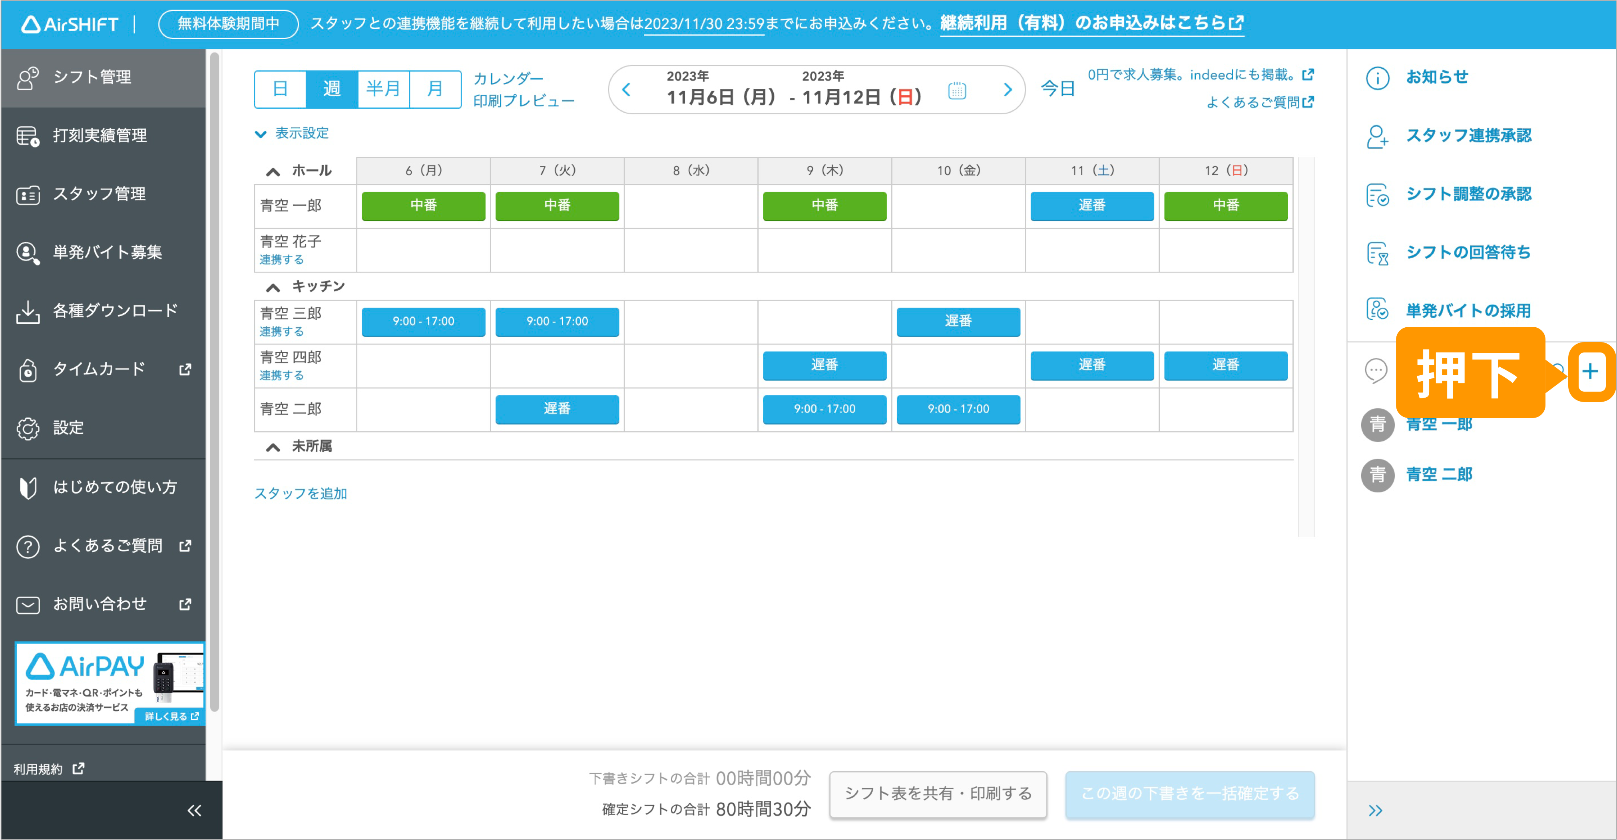This screenshot has width=1617, height=840.
Task: Select 青空 一郎 中番 shift on Monday 6
Action: pos(423,206)
